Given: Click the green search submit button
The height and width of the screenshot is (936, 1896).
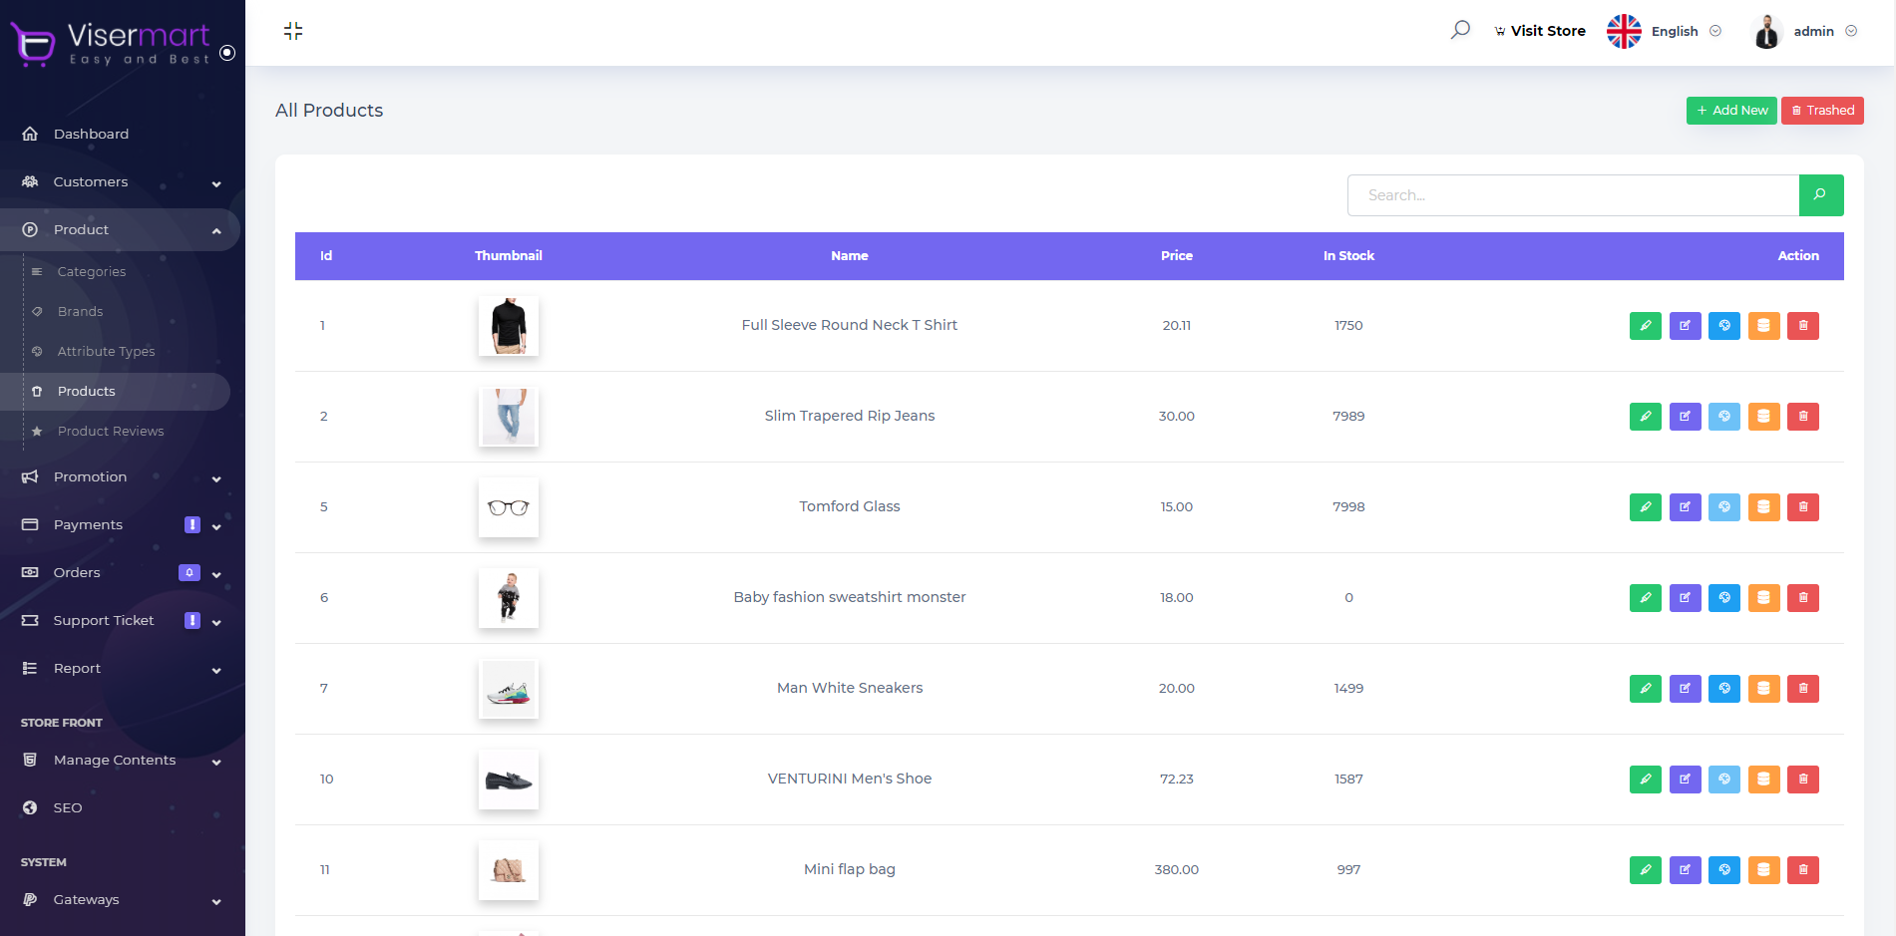Looking at the screenshot, I should coord(1821,195).
